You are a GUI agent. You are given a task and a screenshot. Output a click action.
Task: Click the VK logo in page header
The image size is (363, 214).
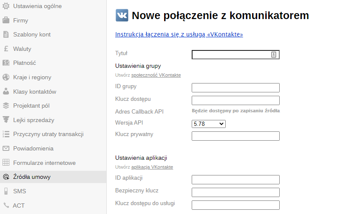[x=122, y=16]
